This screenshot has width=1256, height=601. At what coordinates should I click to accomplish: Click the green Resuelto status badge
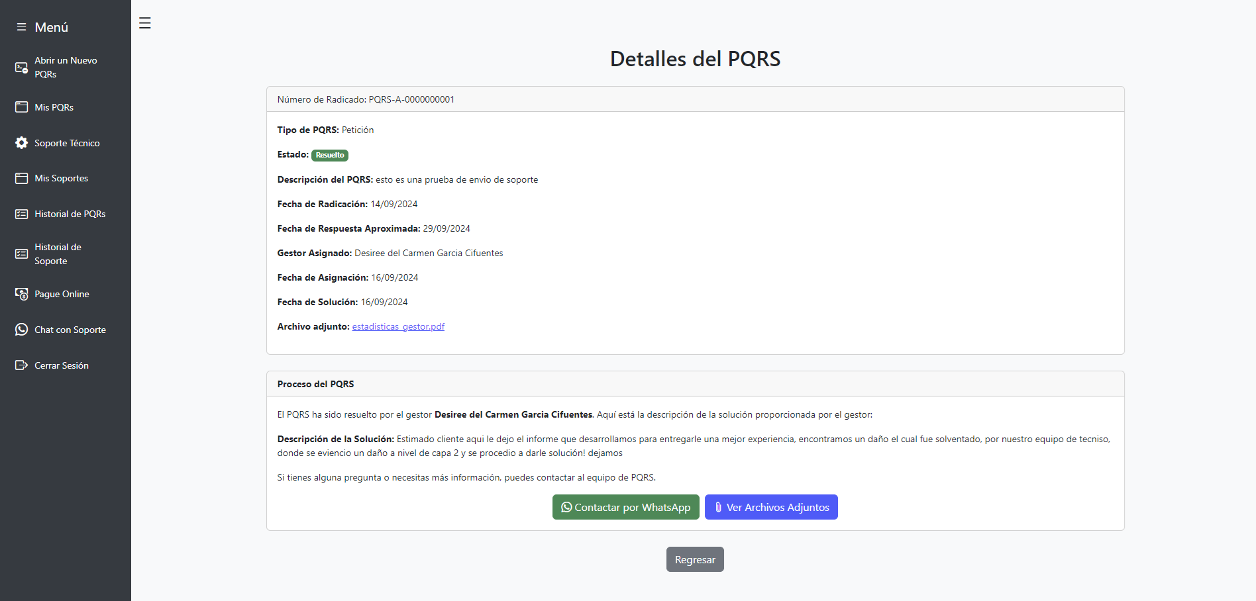pos(329,155)
